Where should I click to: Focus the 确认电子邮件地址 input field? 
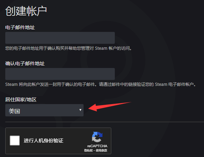pos(60,74)
